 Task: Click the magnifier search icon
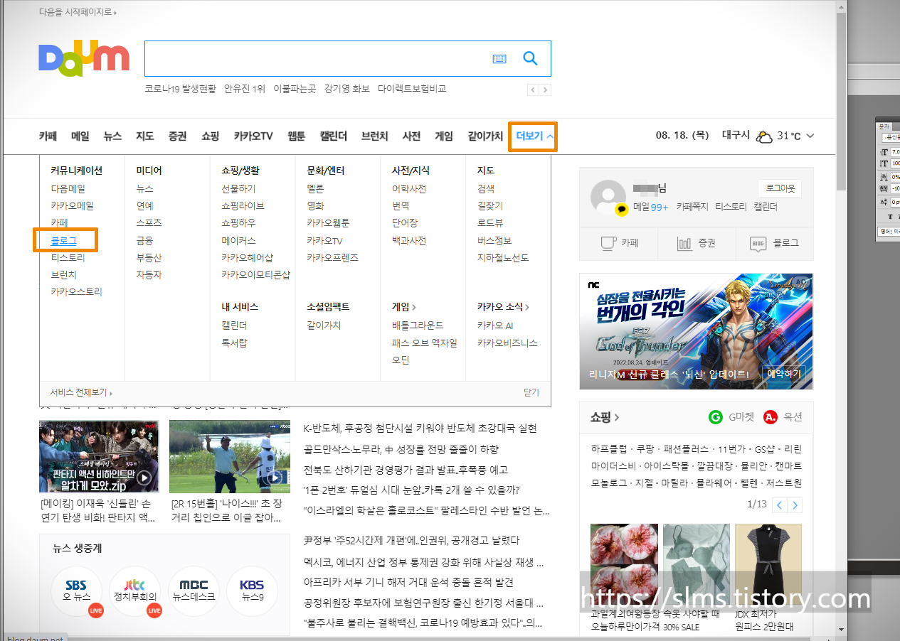(x=530, y=58)
